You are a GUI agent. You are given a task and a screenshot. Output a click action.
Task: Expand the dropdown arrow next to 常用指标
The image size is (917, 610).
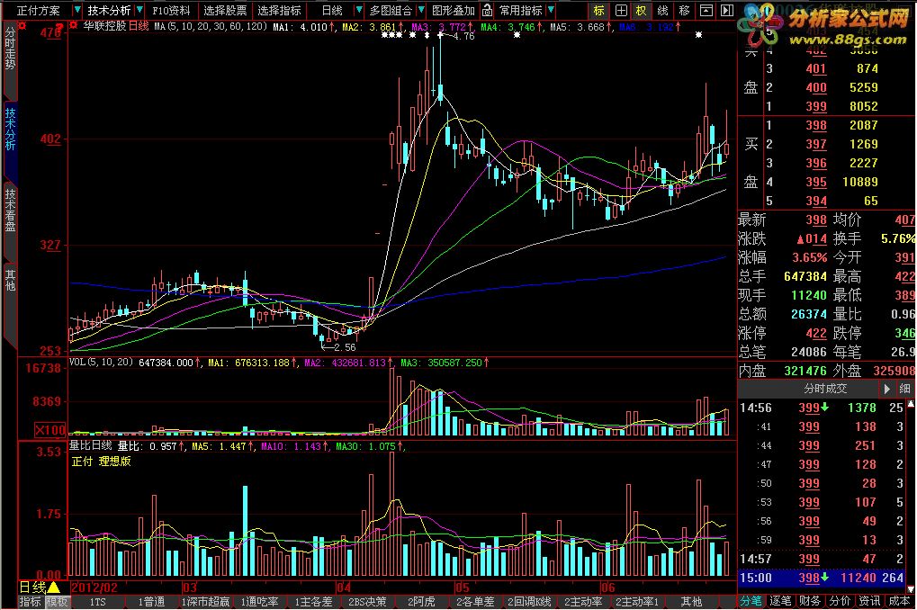(x=551, y=11)
